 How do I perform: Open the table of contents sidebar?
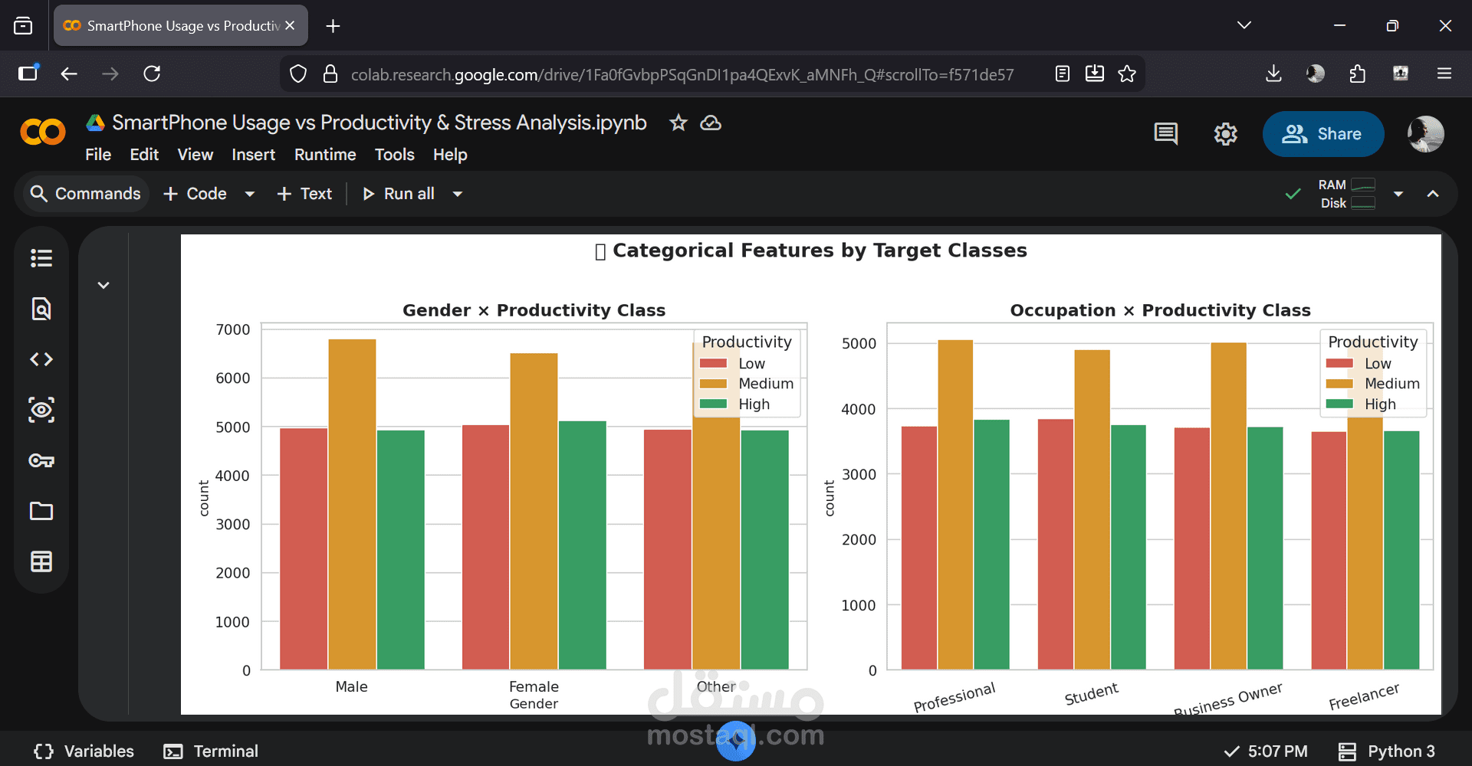tap(41, 258)
